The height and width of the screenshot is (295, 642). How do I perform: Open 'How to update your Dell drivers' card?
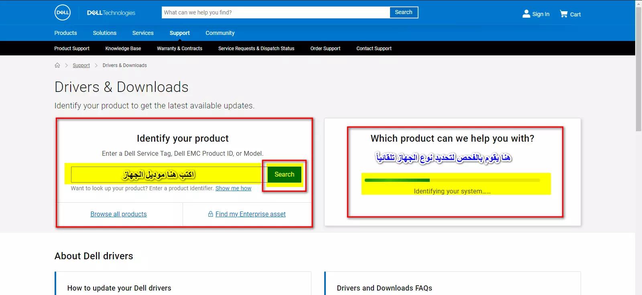[x=183, y=283]
